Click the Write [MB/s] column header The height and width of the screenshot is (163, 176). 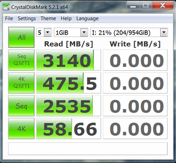click(135, 44)
